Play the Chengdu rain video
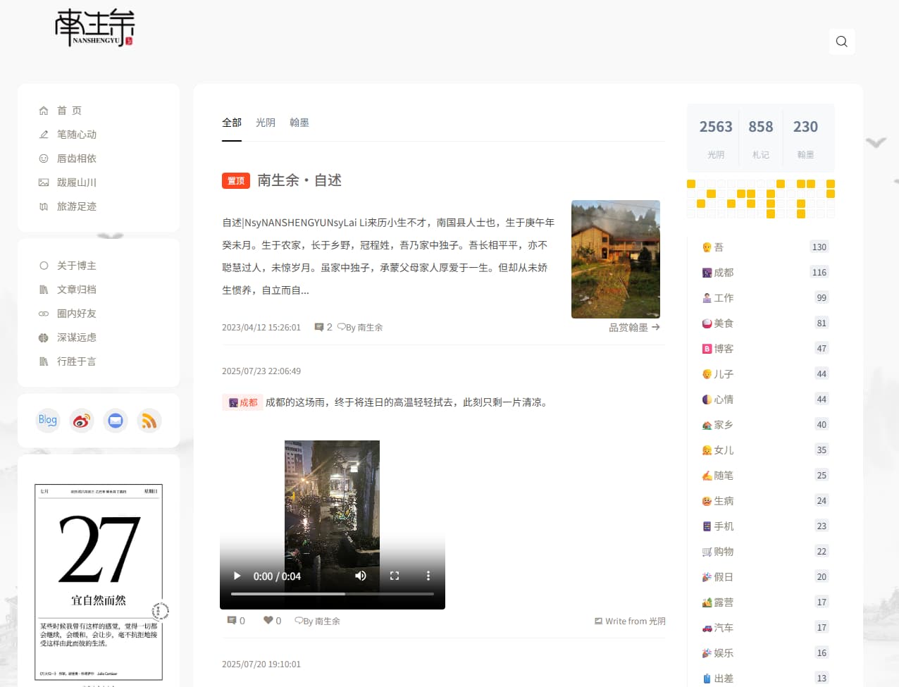The image size is (899, 687). coord(237,576)
